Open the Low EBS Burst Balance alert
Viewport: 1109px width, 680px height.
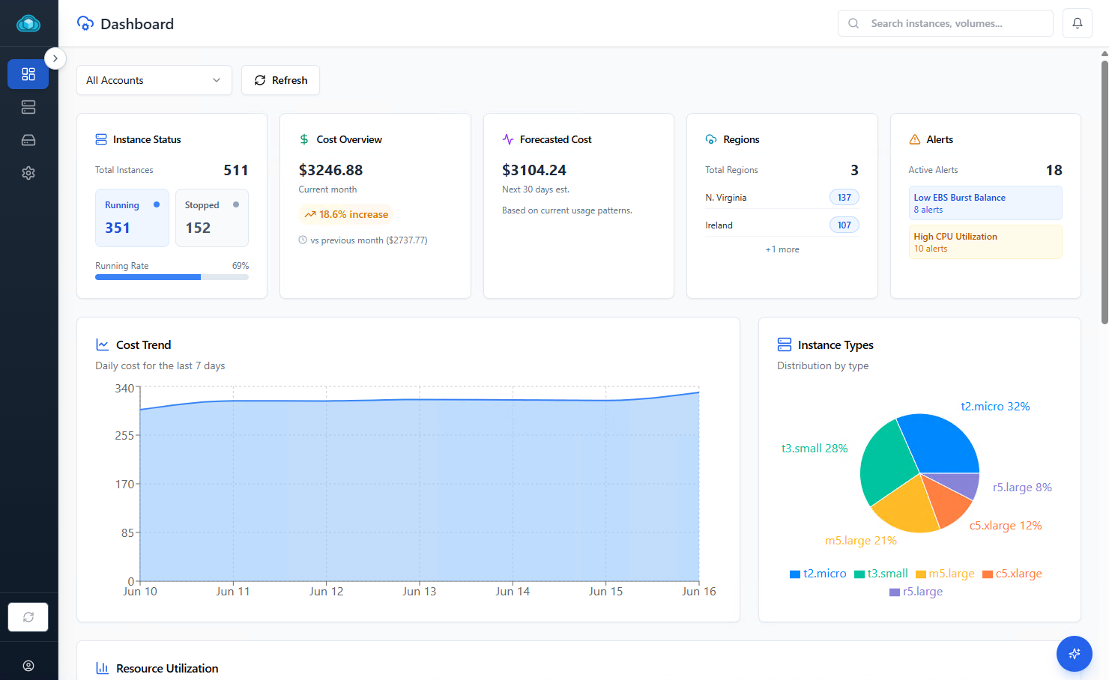pos(985,203)
